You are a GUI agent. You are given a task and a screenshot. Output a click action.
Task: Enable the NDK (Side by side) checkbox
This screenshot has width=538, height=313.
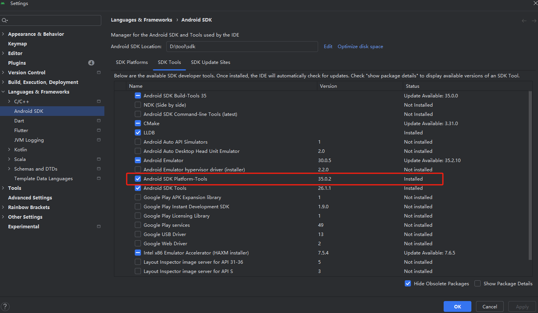138,105
